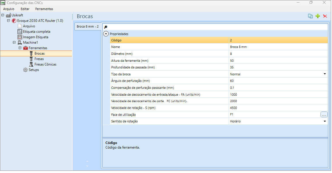Image resolution: width=332 pixels, height=173 pixels.
Task: Select Setups in the tree
Action: (34, 70)
